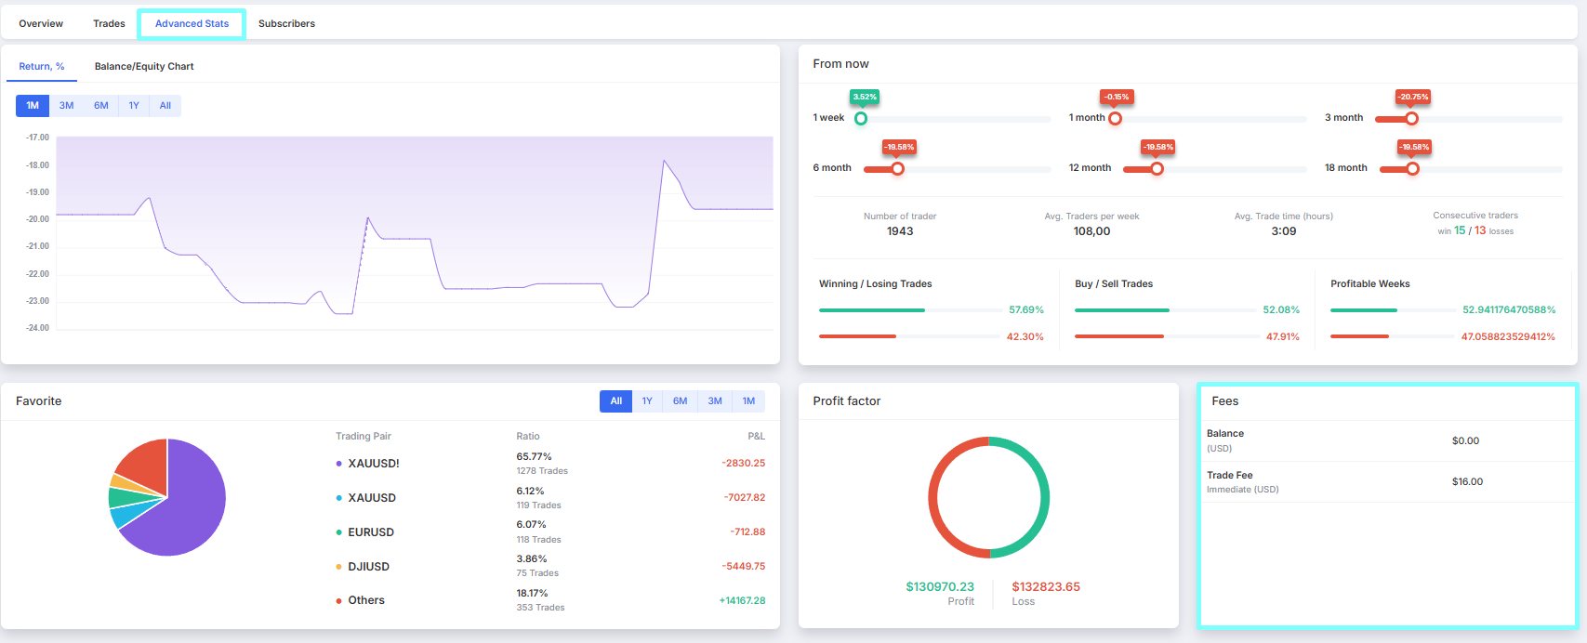Set return chart range to 1Y
Image resolution: width=1587 pixels, height=643 pixels.
click(x=134, y=106)
